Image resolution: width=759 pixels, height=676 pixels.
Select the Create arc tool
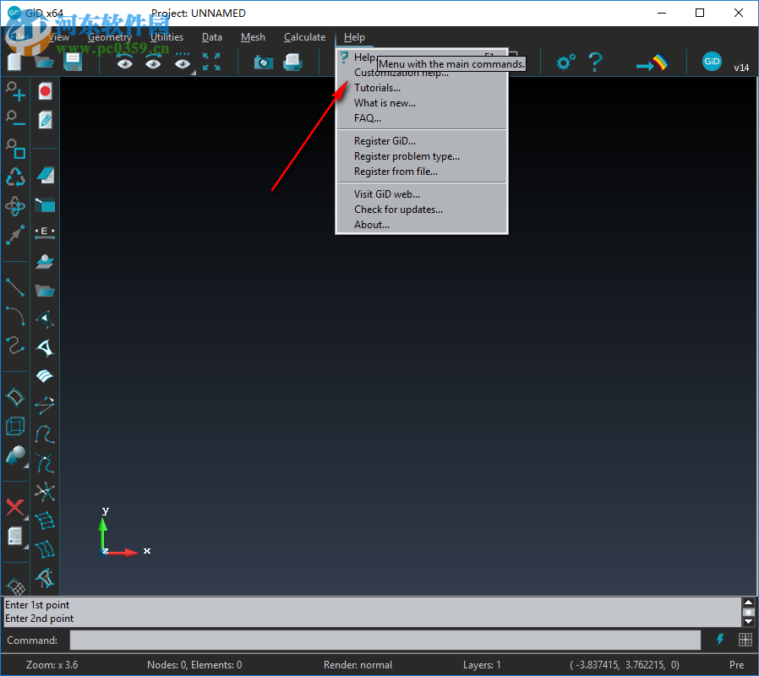tap(15, 316)
